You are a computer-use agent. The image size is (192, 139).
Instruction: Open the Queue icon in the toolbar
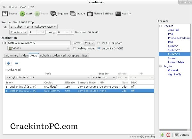(73, 13)
